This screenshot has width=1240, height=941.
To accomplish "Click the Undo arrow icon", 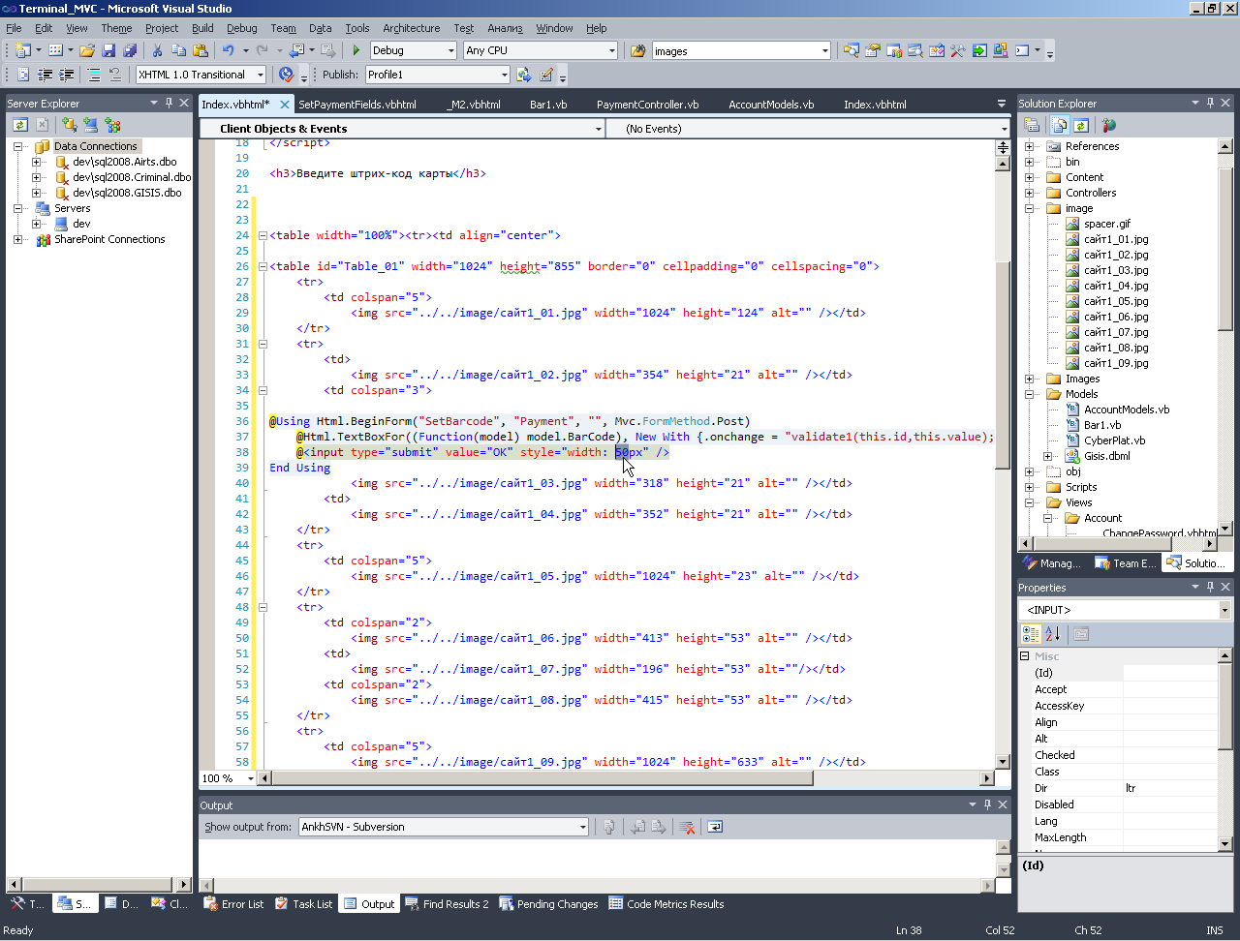I will (x=228, y=50).
